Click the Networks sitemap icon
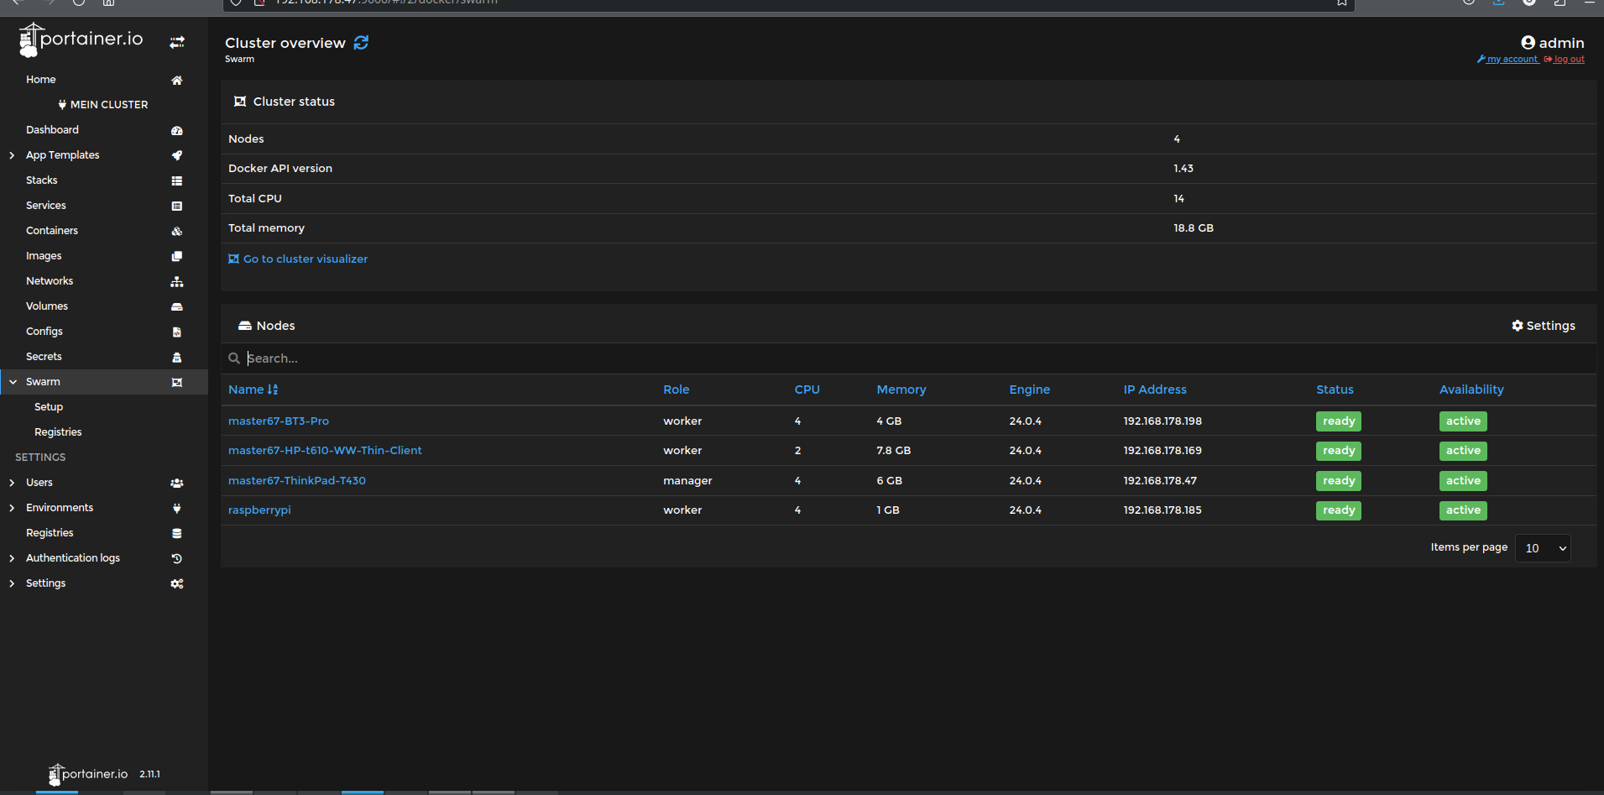The image size is (1604, 795). 177,281
